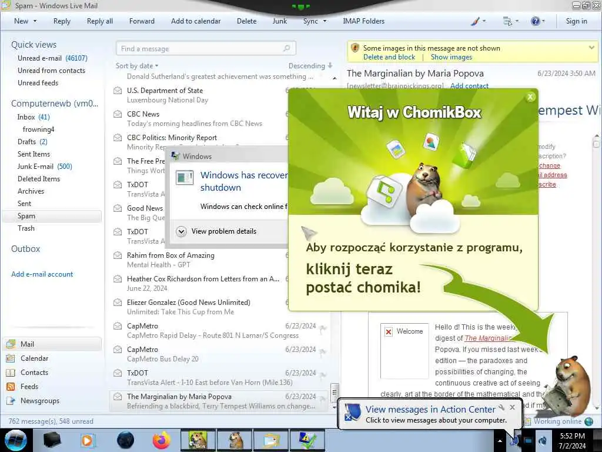Open ChomikBox taskbar button labeled Box
Screen dimensions: 602x452
[x=198, y=440]
